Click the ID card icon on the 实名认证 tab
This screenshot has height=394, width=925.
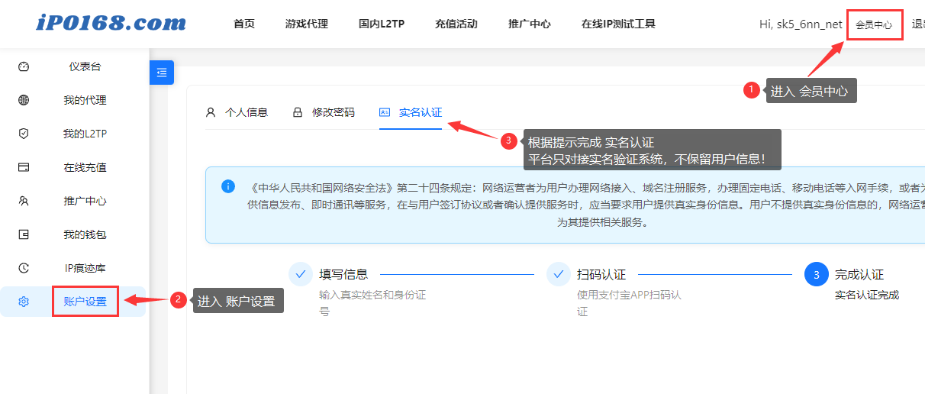pos(385,113)
